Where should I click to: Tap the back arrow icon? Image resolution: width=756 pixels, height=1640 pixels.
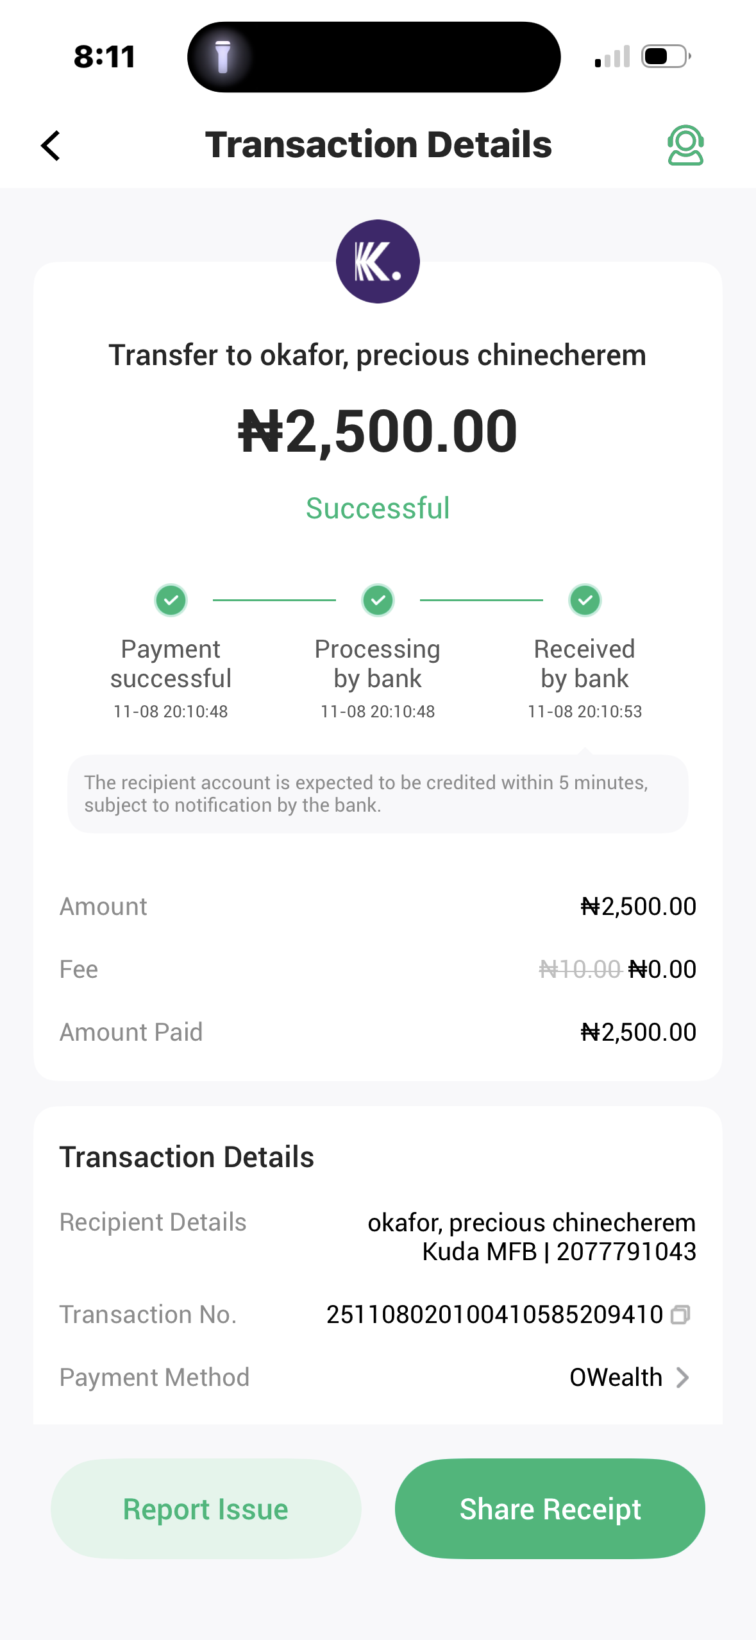(x=51, y=146)
